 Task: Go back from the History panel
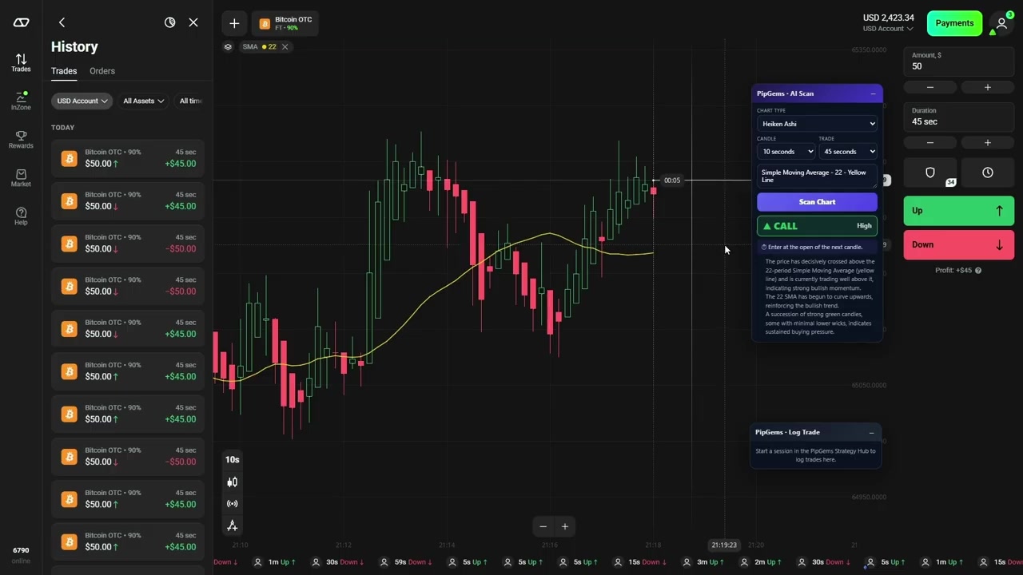tap(62, 22)
